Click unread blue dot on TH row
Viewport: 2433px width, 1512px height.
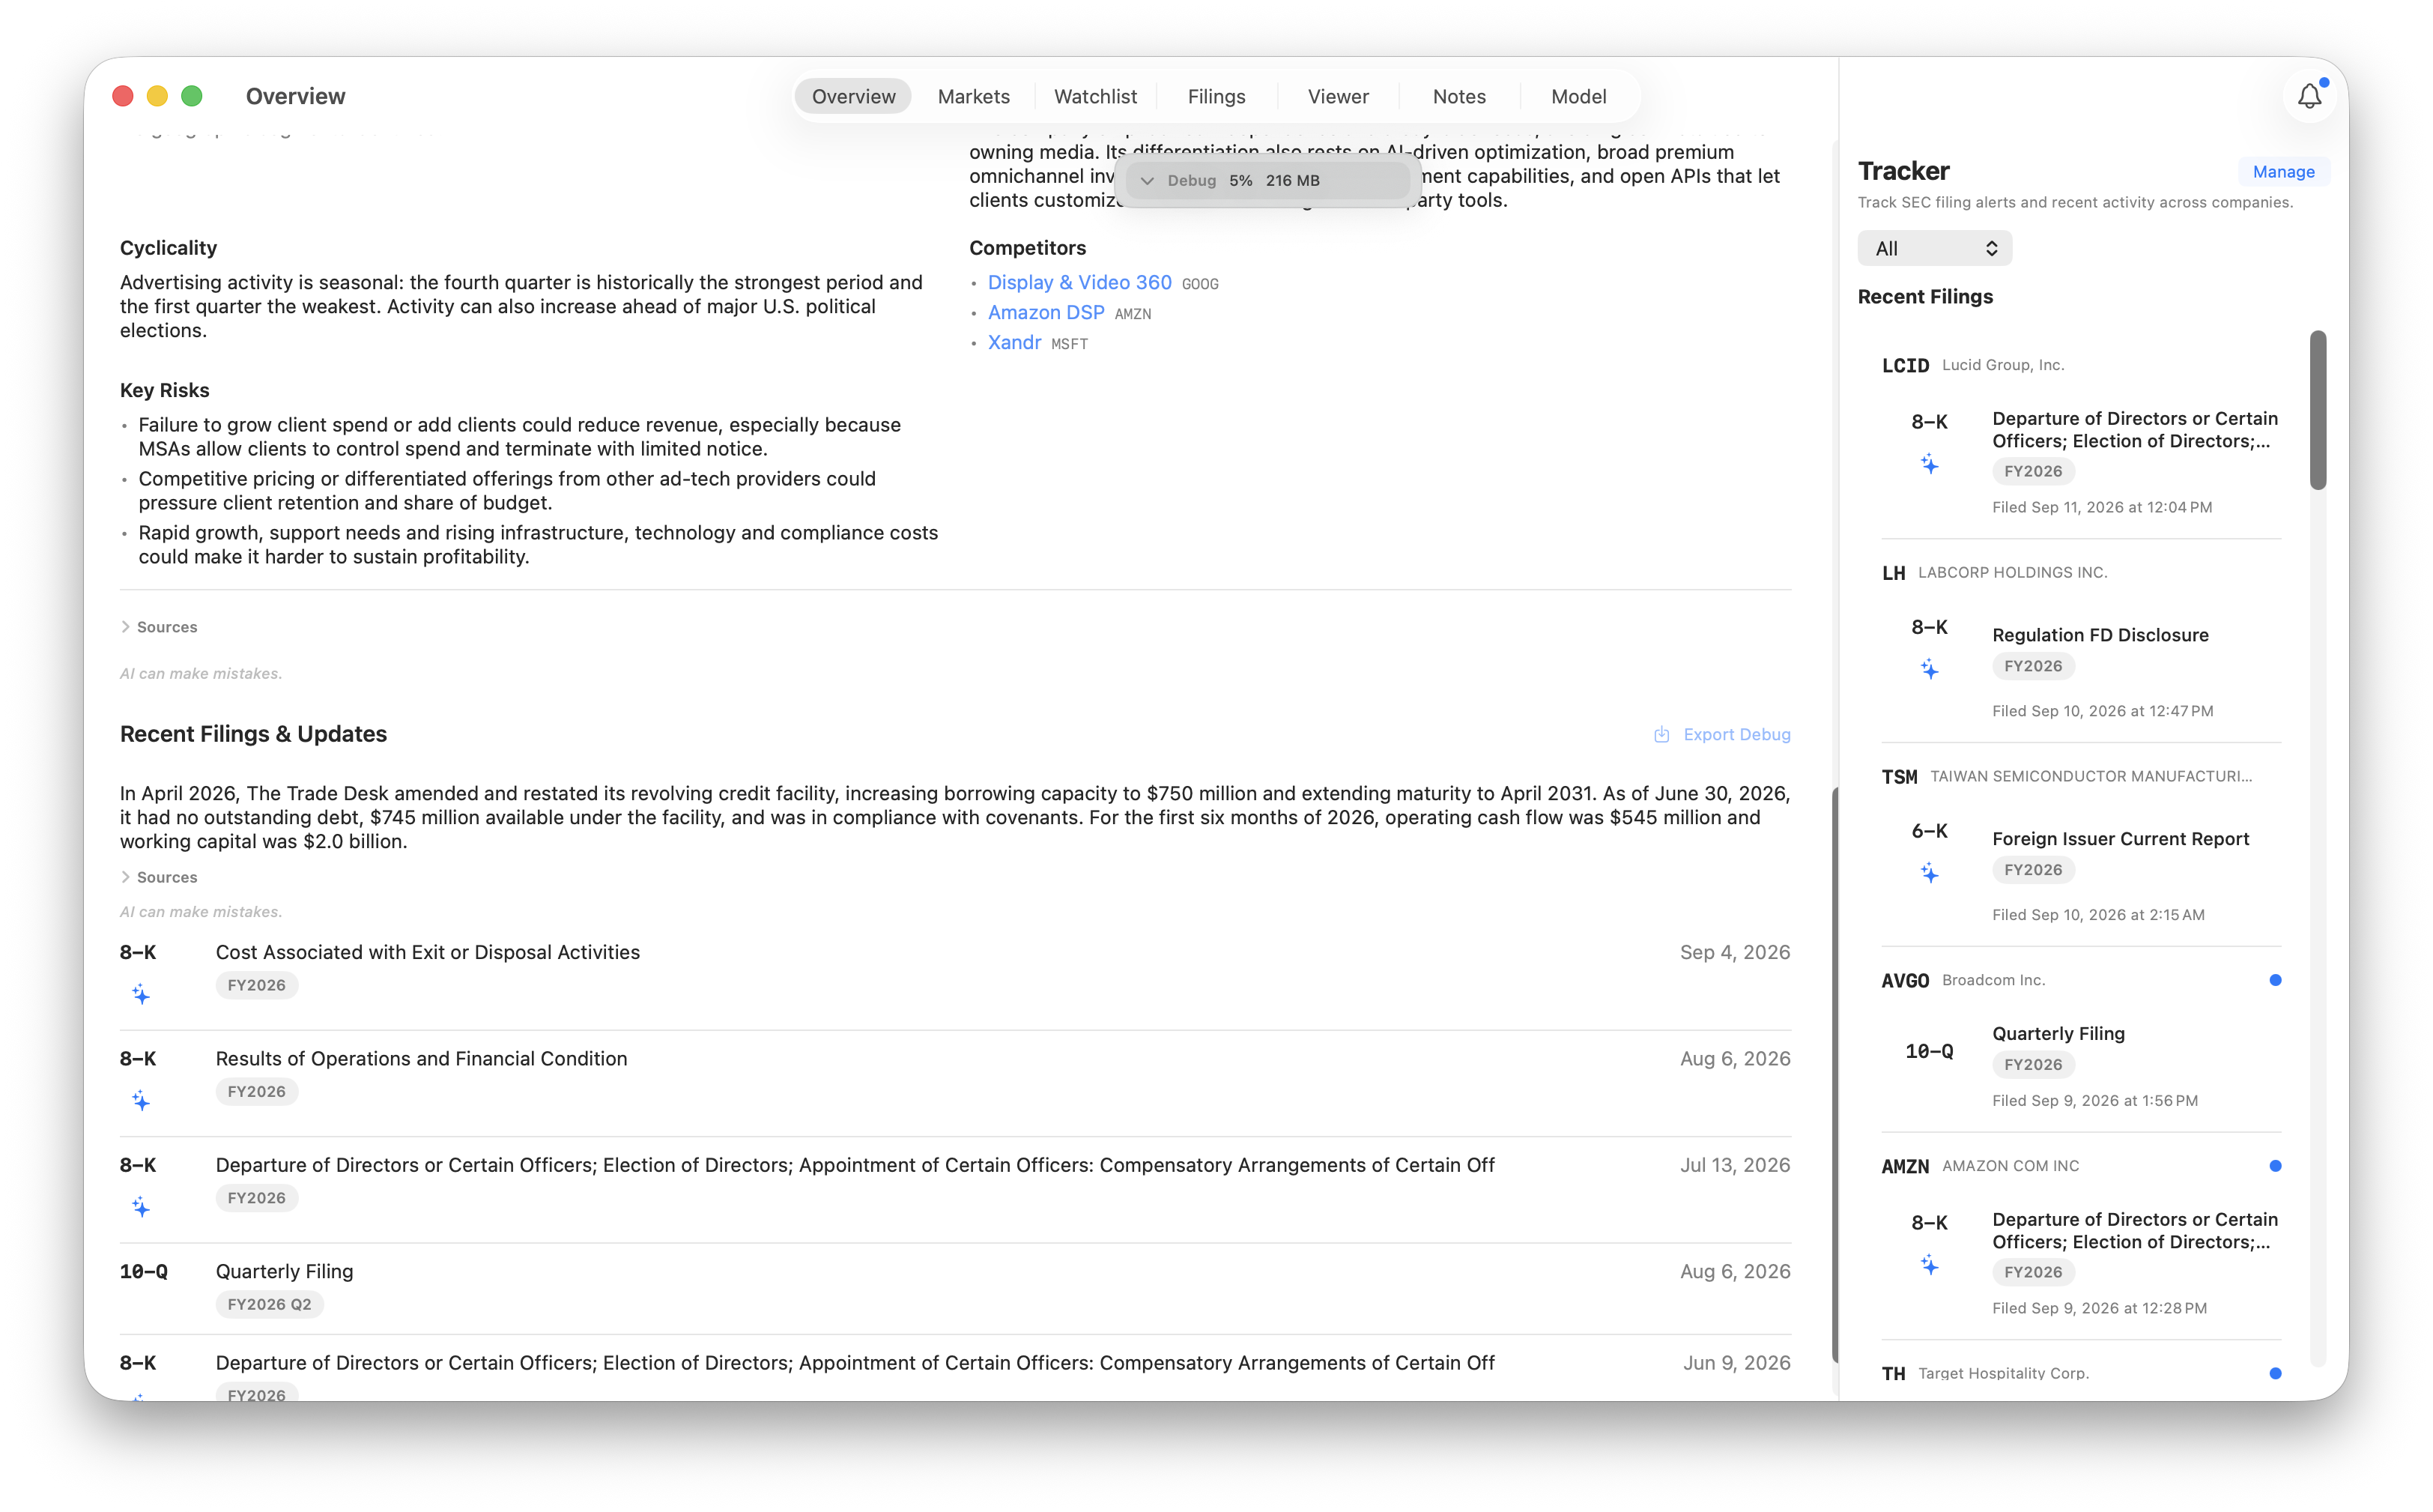point(2275,1373)
